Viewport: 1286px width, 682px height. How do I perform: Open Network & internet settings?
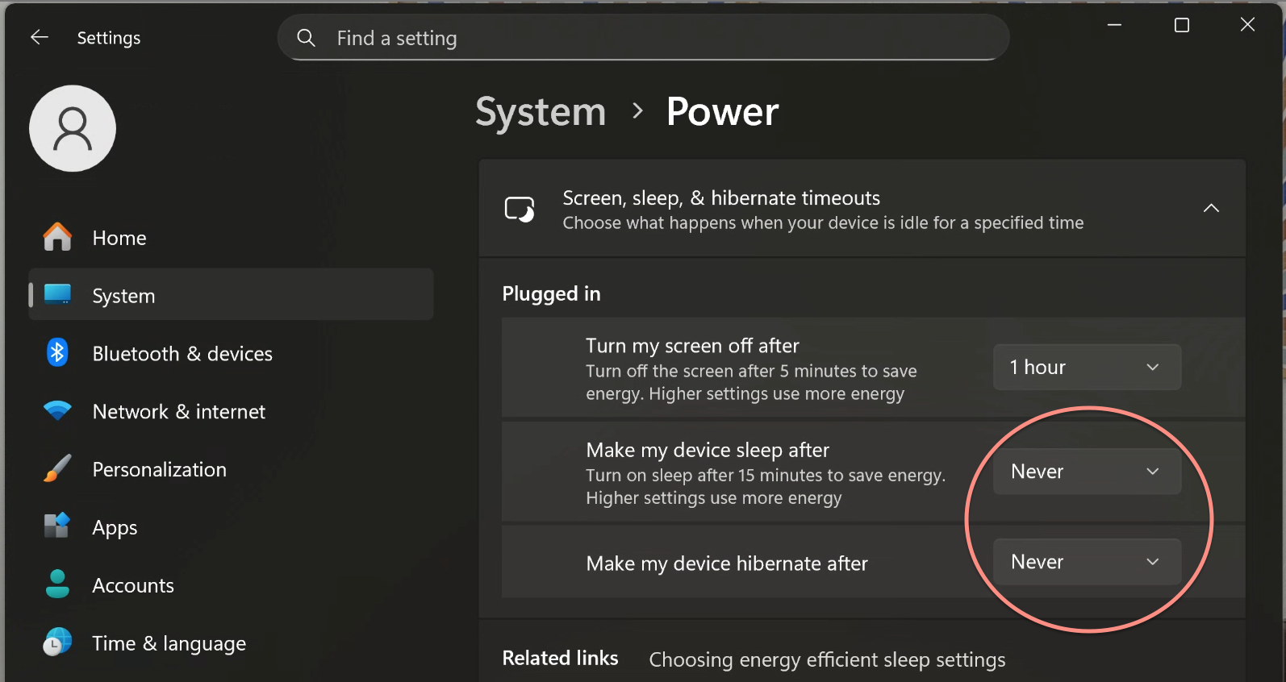[178, 410]
